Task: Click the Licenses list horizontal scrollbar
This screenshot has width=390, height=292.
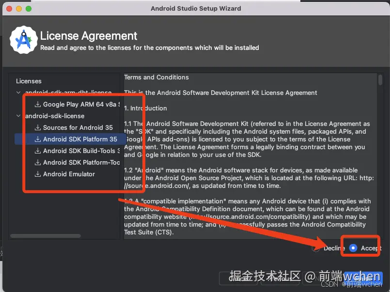Action: pos(46,236)
